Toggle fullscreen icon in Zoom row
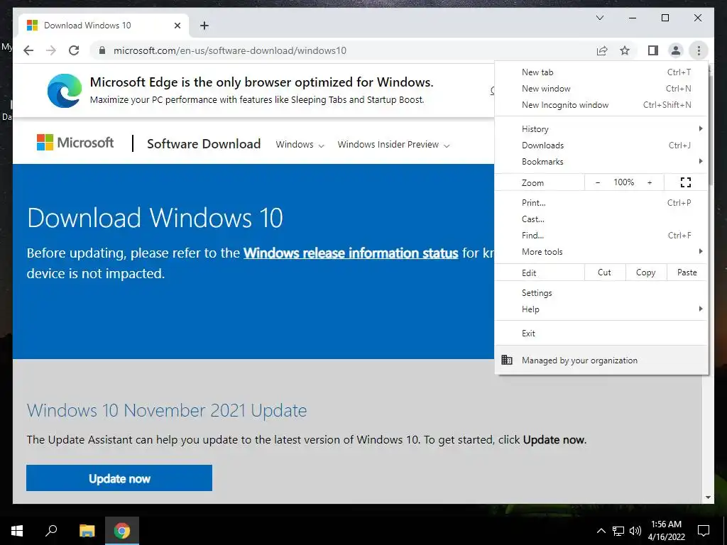This screenshot has height=545, width=727. click(686, 182)
